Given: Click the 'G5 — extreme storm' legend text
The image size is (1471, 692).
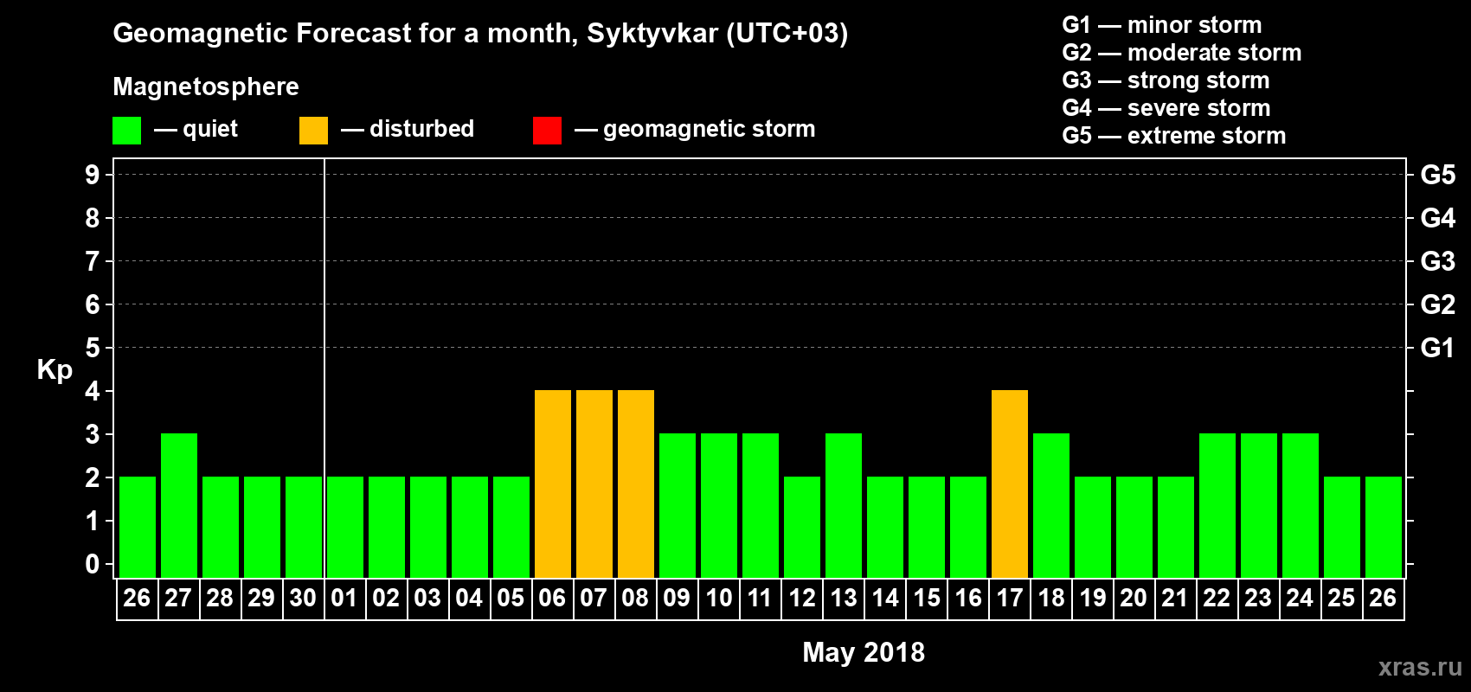Looking at the screenshot, I should point(1174,136).
